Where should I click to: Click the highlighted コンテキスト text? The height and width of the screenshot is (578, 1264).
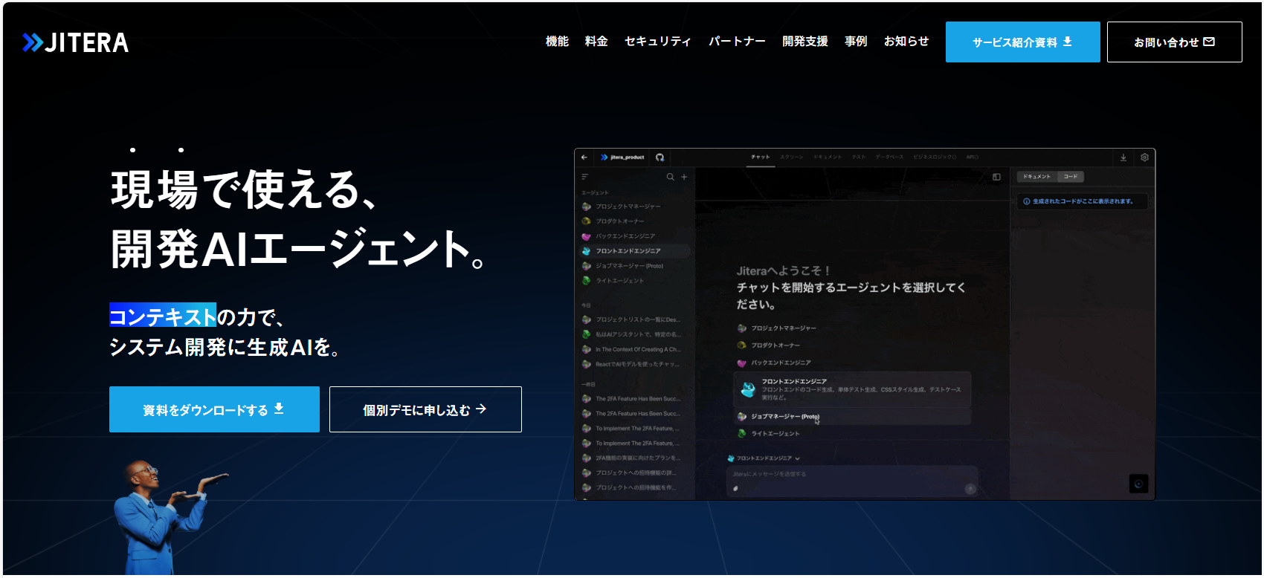(163, 316)
